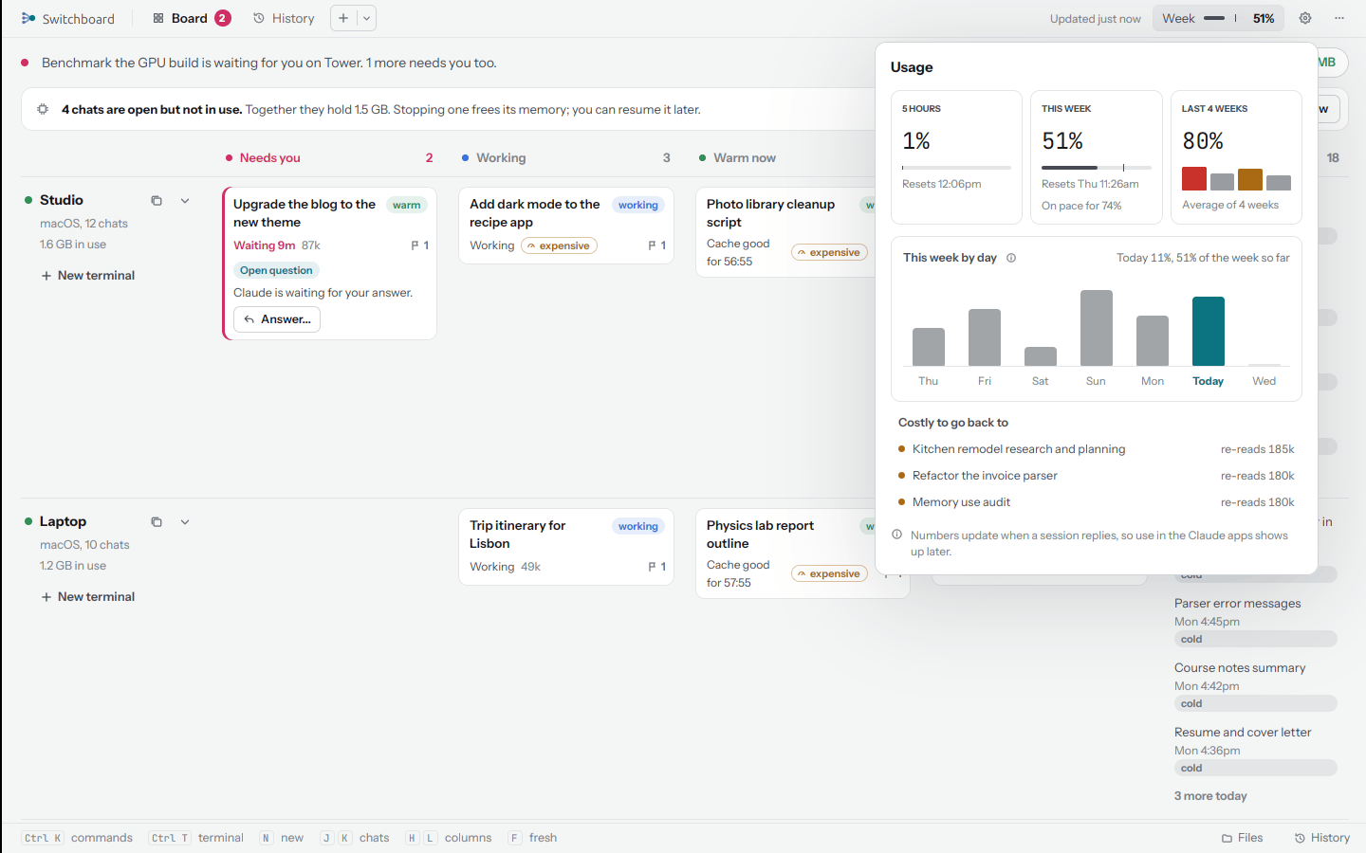Click the Benchmark the GPU build notification
The height and width of the screenshot is (853, 1366).
click(x=269, y=64)
